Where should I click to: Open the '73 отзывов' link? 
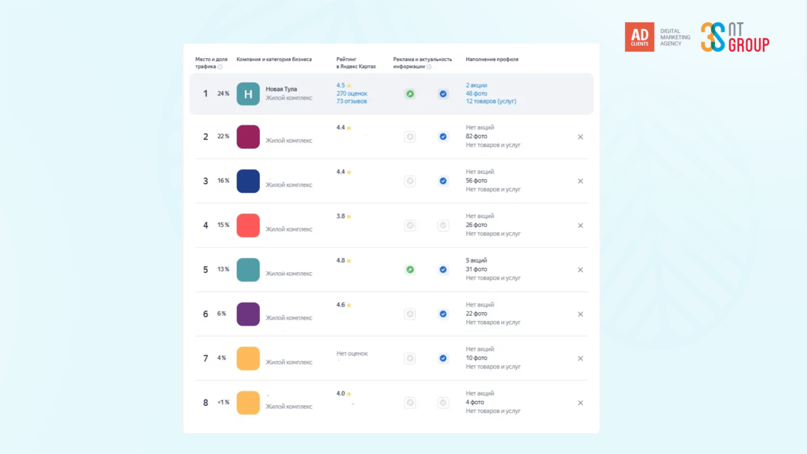point(352,101)
